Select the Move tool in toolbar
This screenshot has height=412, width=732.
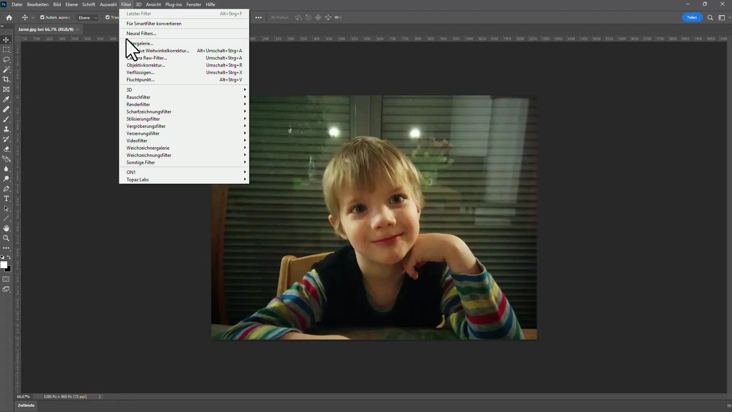point(6,40)
